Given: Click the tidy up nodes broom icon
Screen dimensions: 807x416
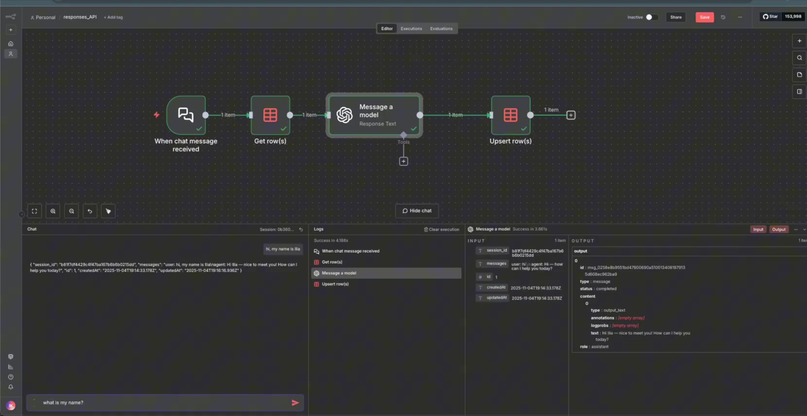Looking at the screenshot, I should pyautogui.click(x=108, y=211).
